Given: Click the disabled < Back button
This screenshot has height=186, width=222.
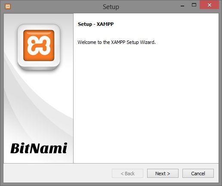Looking at the screenshot, I should [127, 174].
